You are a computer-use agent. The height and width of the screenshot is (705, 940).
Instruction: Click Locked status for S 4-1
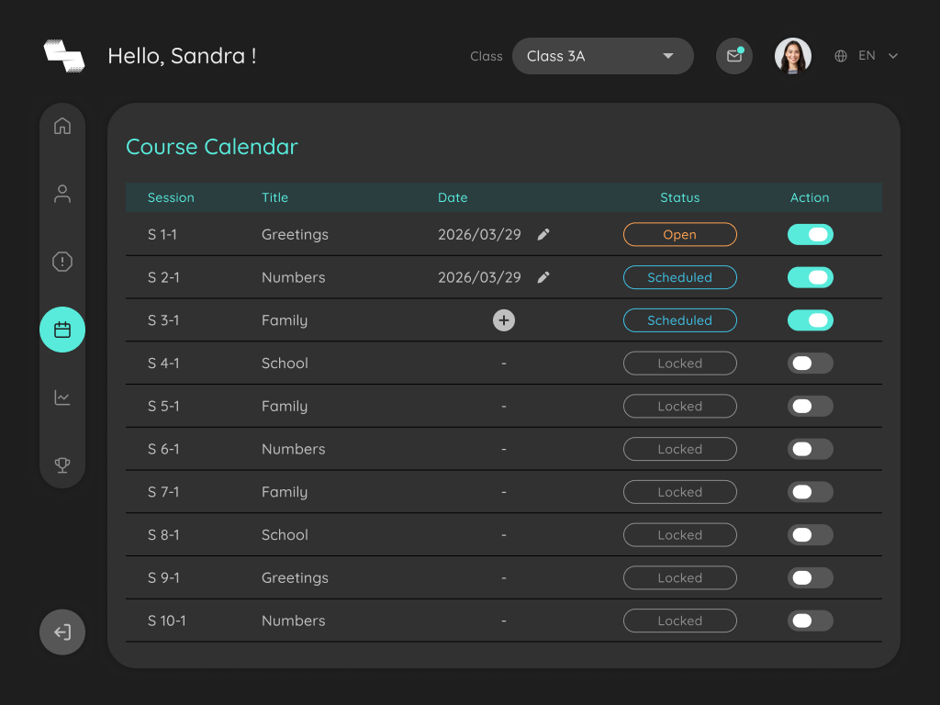680,364
